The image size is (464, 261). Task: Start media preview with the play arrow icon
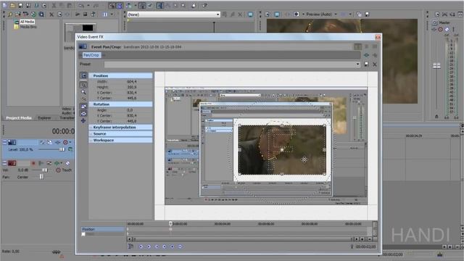pos(78,14)
